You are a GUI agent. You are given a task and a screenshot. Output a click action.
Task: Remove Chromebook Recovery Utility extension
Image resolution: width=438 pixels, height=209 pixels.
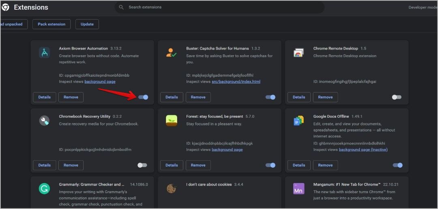click(x=71, y=165)
